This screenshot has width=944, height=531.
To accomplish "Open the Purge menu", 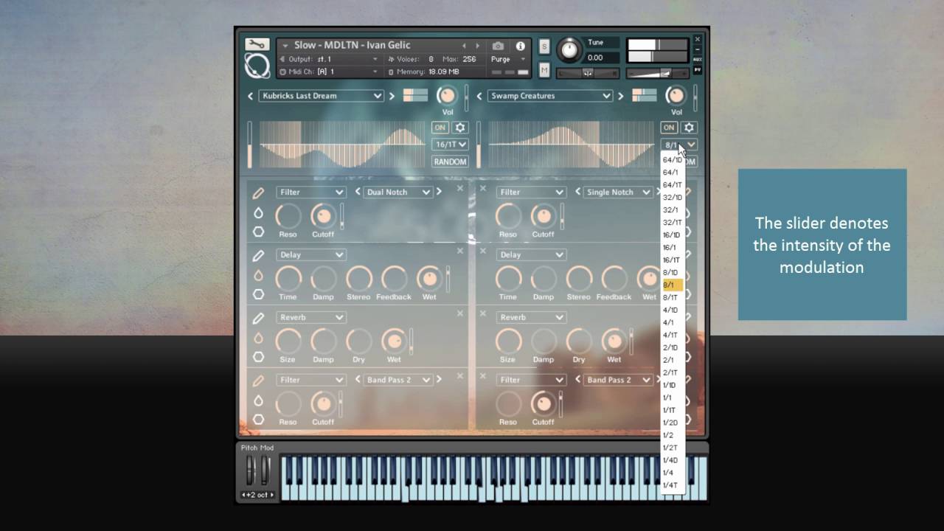I will (x=508, y=59).
